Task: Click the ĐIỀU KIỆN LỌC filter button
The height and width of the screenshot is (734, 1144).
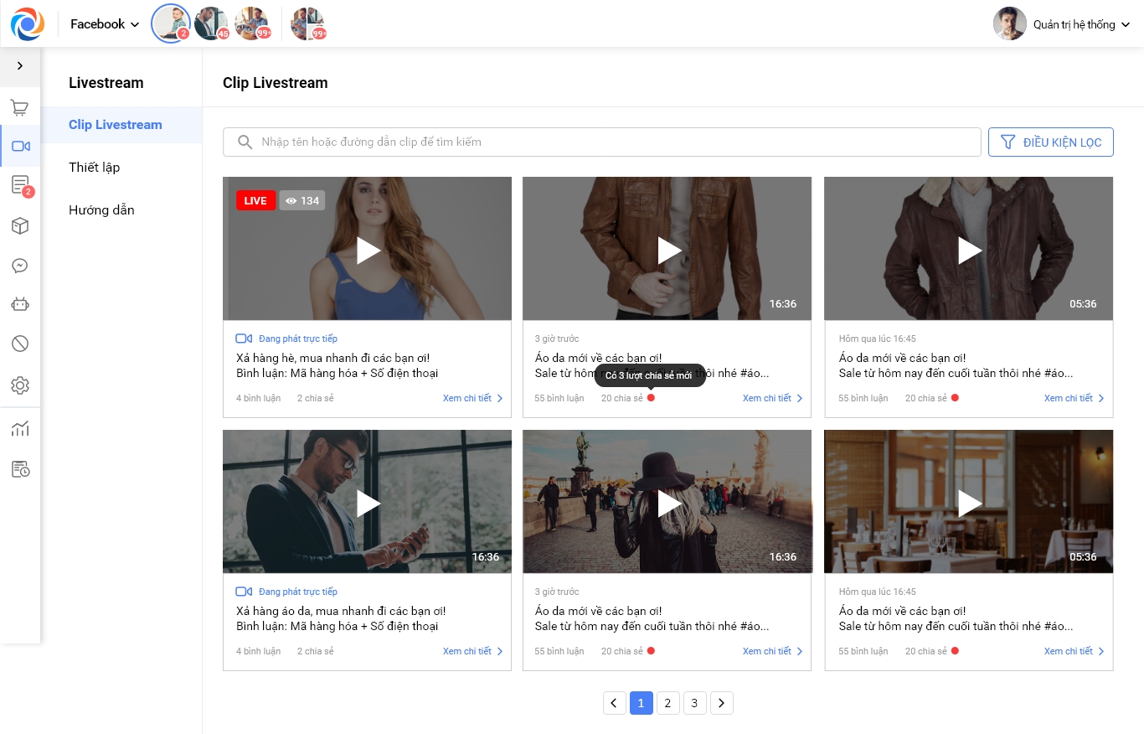Action: pos(1051,142)
